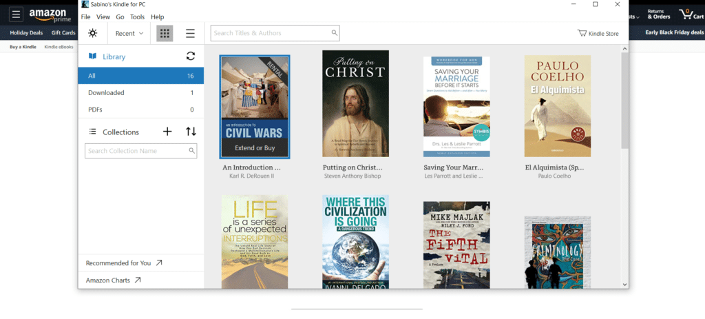Image resolution: width=705 pixels, height=319 pixels.
Task: Open the Amazon Cart icon in browser
Action: pyautogui.click(x=691, y=14)
